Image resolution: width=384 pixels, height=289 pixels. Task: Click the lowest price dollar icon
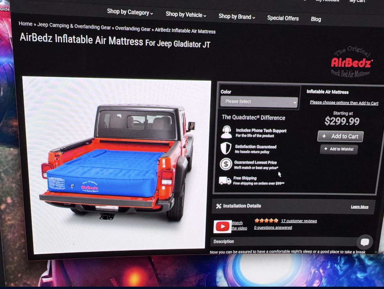click(226, 164)
